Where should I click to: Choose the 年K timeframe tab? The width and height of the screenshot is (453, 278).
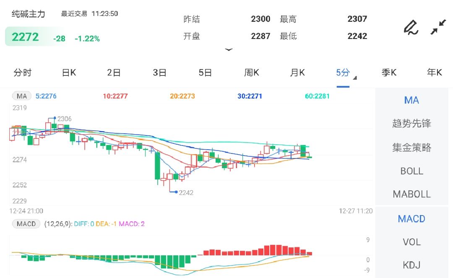coord(435,73)
